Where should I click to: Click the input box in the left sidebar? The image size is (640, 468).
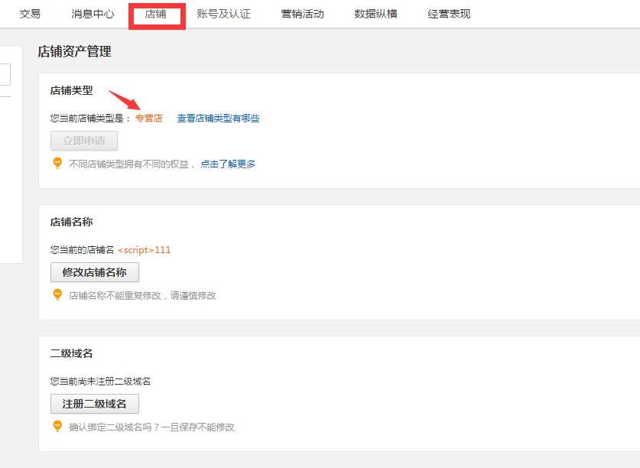5,74
